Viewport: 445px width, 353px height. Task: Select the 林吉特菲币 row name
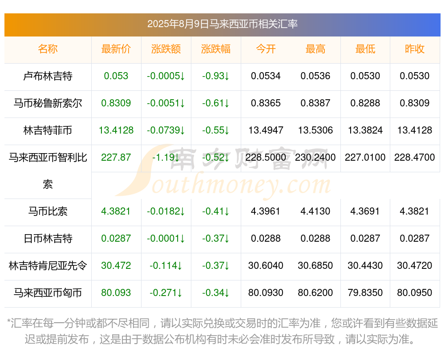tap(48, 130)
